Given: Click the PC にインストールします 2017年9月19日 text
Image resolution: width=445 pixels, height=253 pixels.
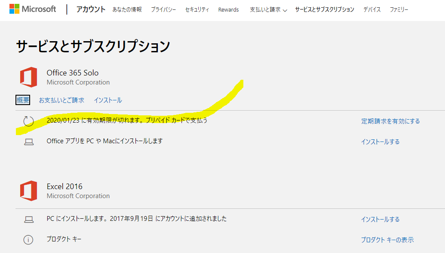Looking at the screenshot, I should 136,218.
